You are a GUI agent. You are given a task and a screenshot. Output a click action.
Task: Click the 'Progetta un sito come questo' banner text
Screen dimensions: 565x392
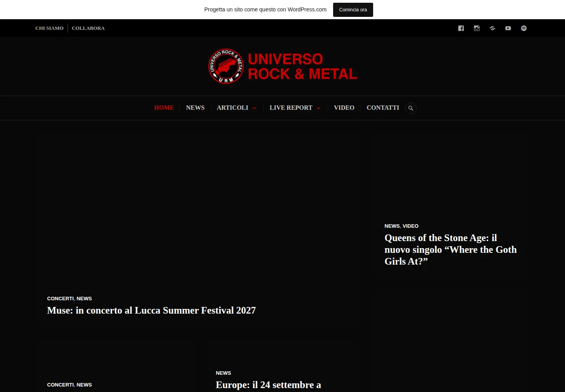(265, 9)
